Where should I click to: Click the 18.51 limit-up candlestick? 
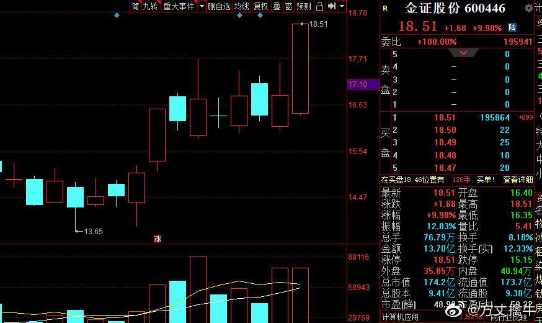(x=300, y=68)
